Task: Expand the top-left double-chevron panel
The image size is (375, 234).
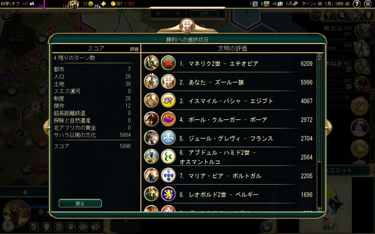Action: (7, 16)
